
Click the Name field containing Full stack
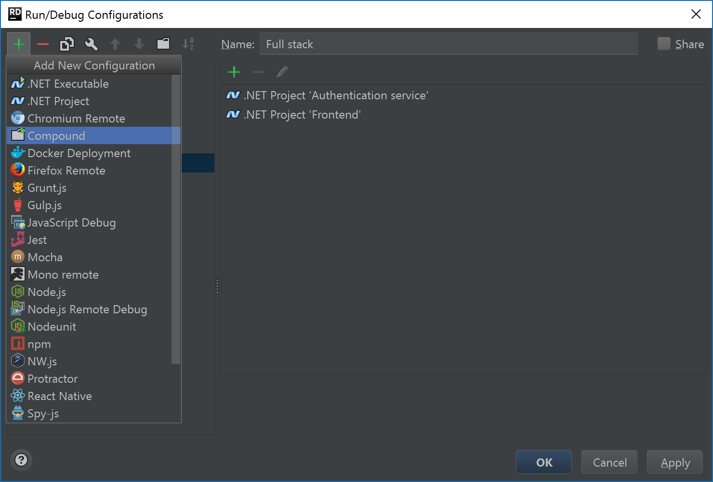(x=449, y=44)
